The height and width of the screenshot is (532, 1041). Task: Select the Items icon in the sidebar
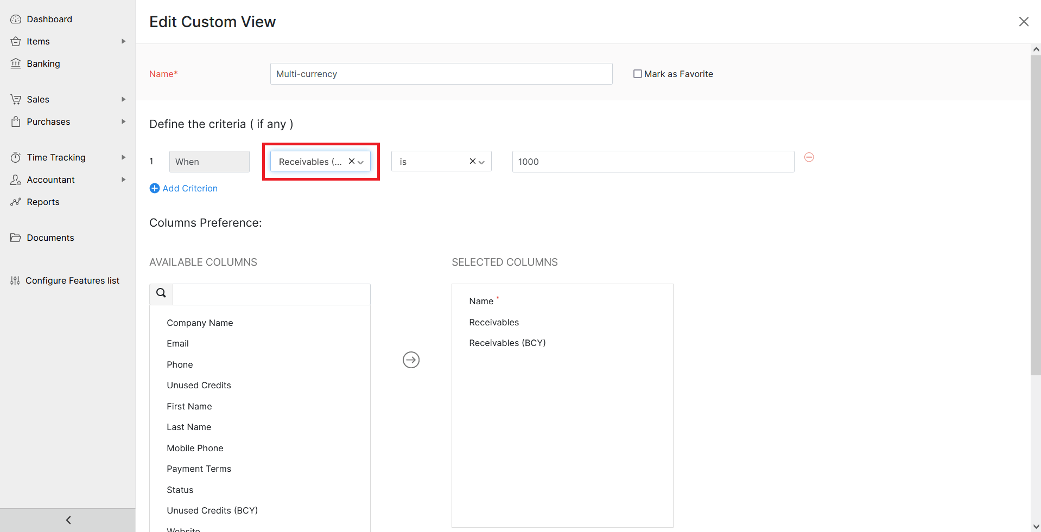[x=16, y=41]
